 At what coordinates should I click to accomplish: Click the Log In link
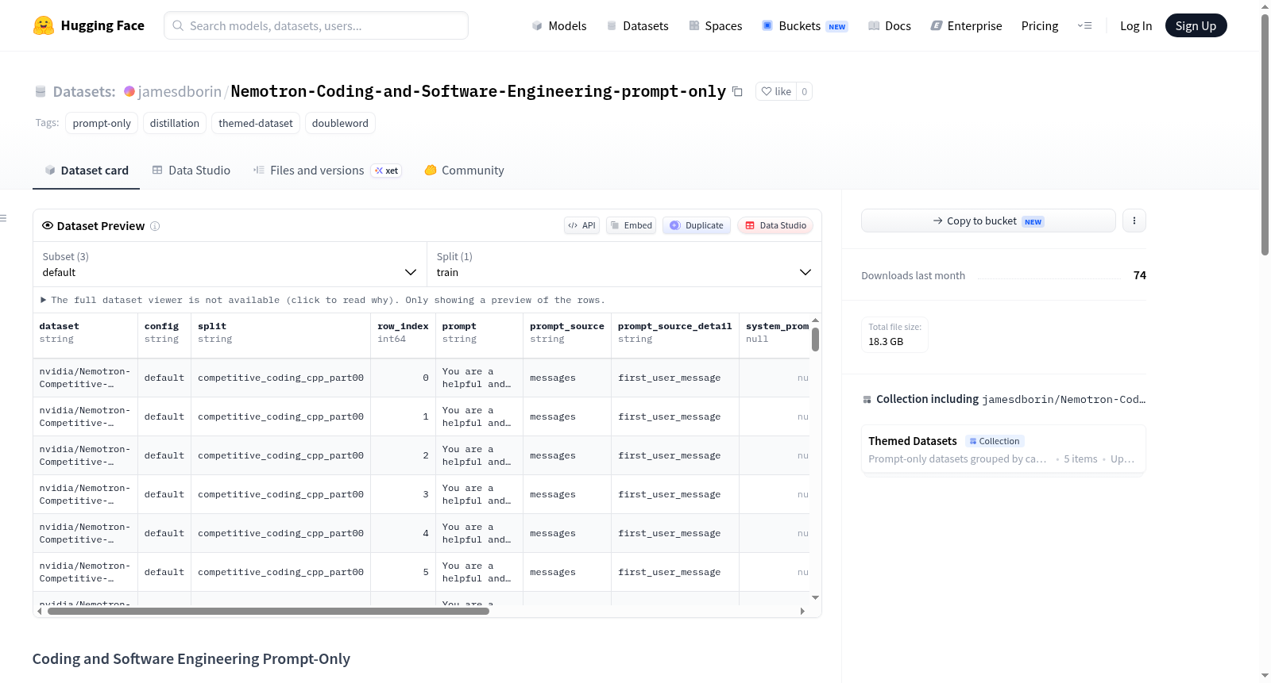(x=1136, y=25)
